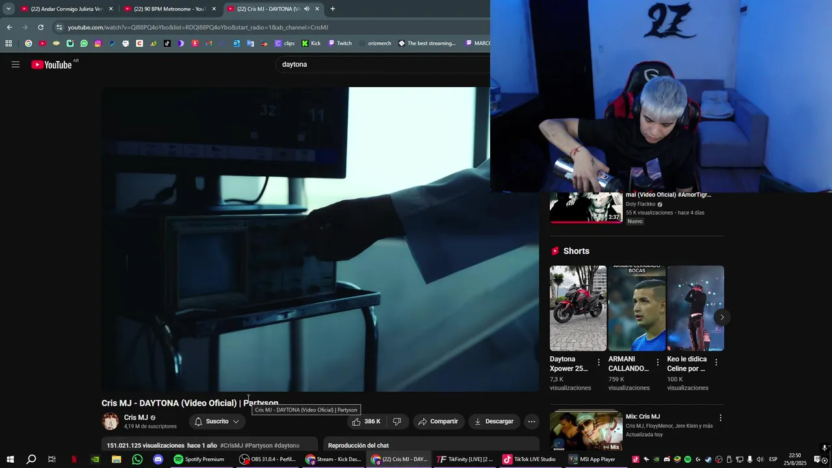Open the Steam icon in system tray
Image resolution: width=832 pixels, height=468 pixels.
pyautogui.click(x=708, y=460)
